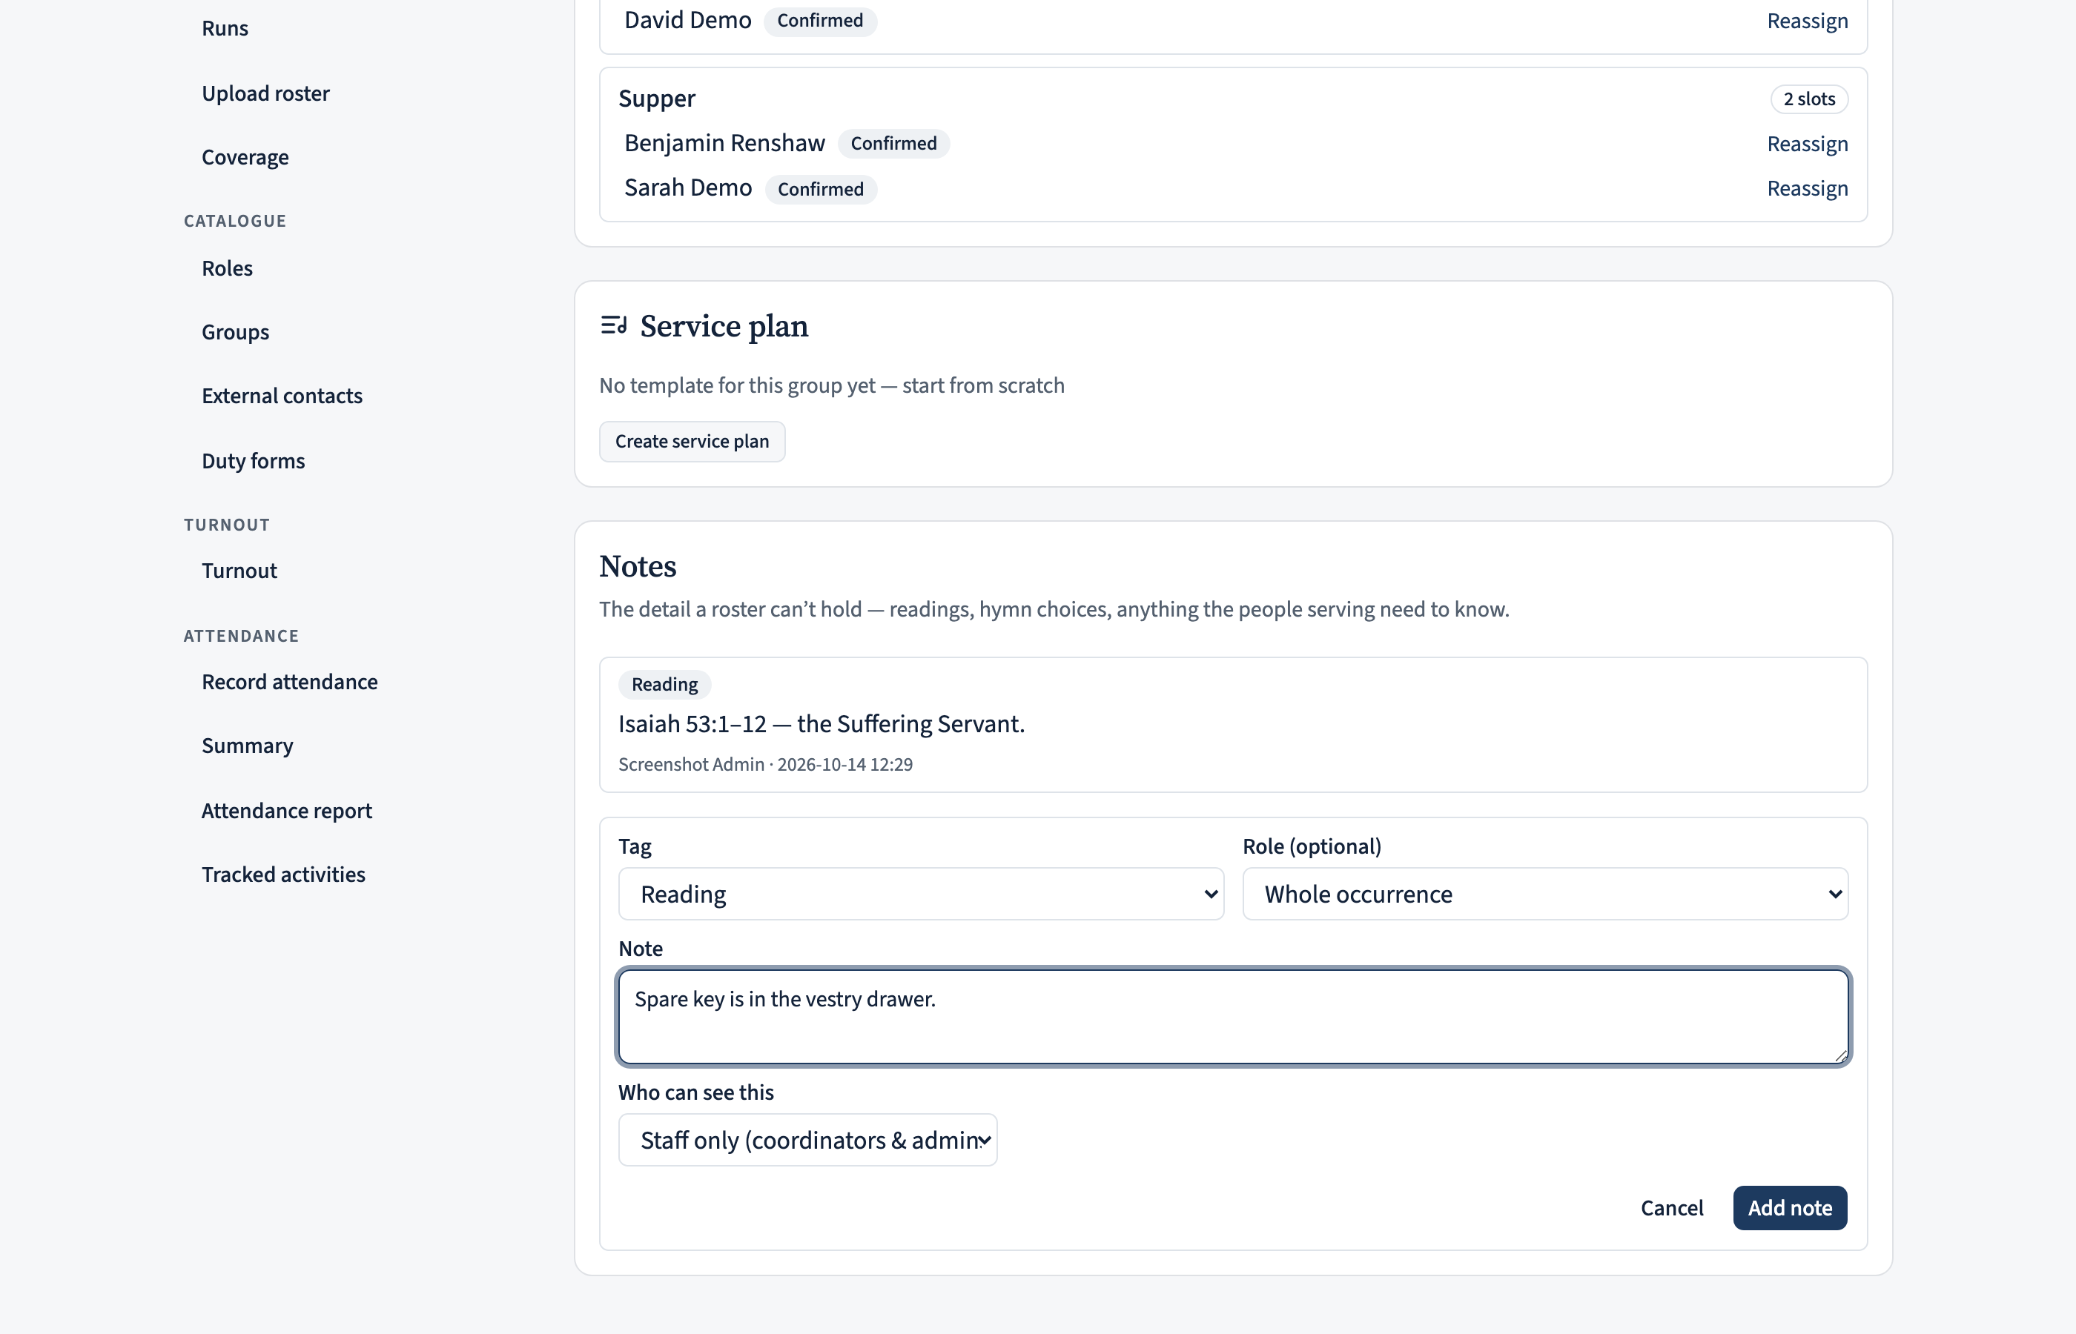
Task: Click Confirmed badge next to Benjamin Renshaw
Action: (x=893, y=143)
